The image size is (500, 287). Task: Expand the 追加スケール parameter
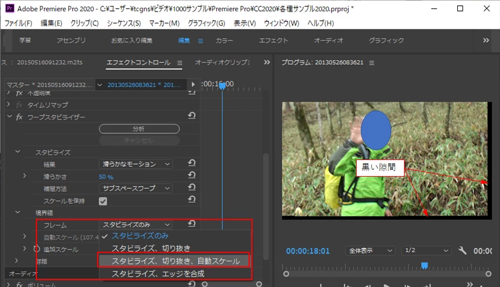24,248
